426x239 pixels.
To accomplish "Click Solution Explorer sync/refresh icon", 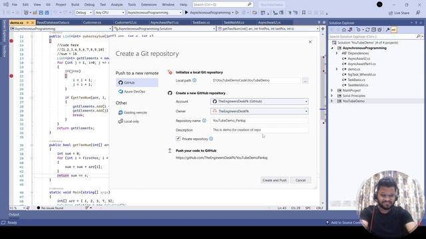I will tap(367, 30).
